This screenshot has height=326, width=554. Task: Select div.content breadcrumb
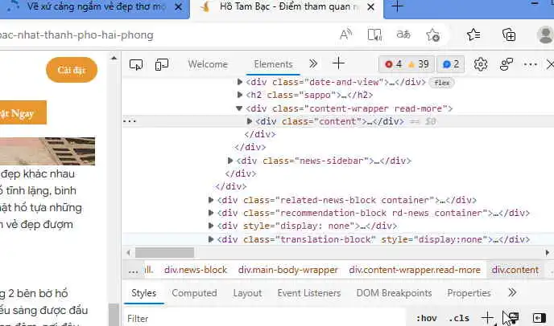(515, 270)
